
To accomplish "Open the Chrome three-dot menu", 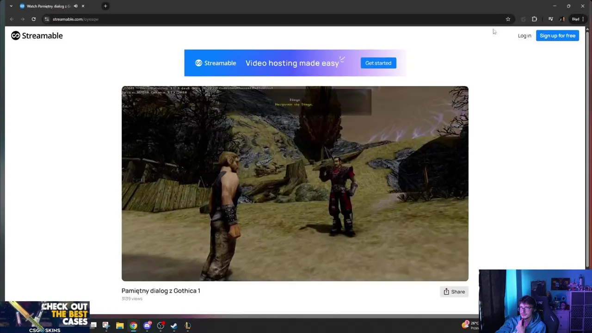I will pos(583,19).
